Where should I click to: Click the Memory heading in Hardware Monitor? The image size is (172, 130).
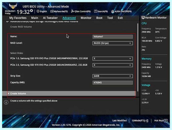tap(146, 59)
